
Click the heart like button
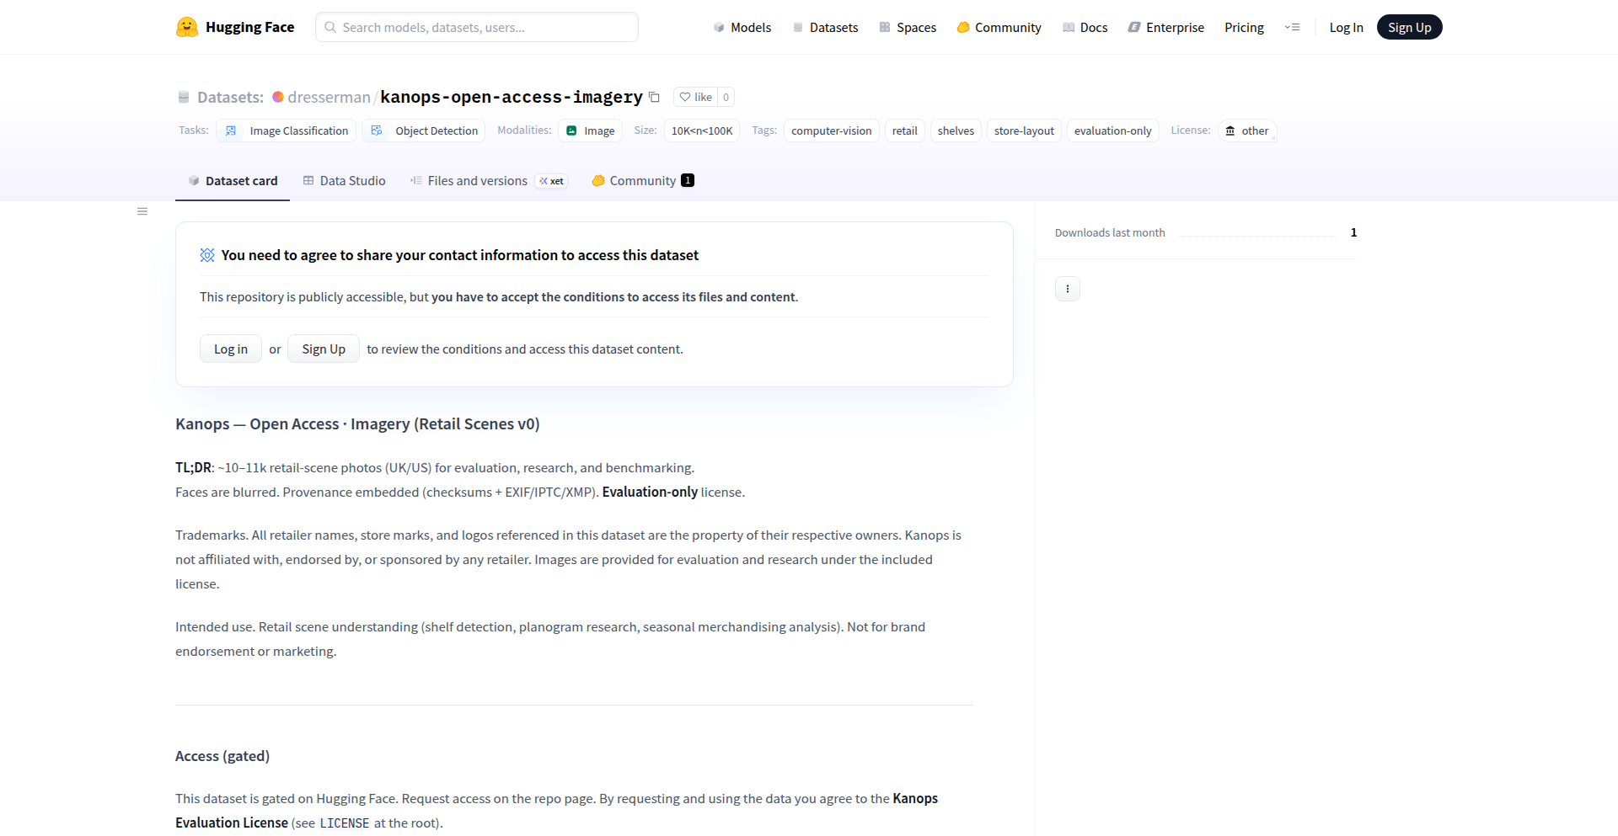point(696,97)
